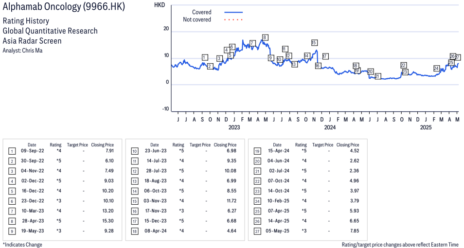Click chart marker 9 on the chart
This screenshot has height=248, width=464.
pos(270,58)
